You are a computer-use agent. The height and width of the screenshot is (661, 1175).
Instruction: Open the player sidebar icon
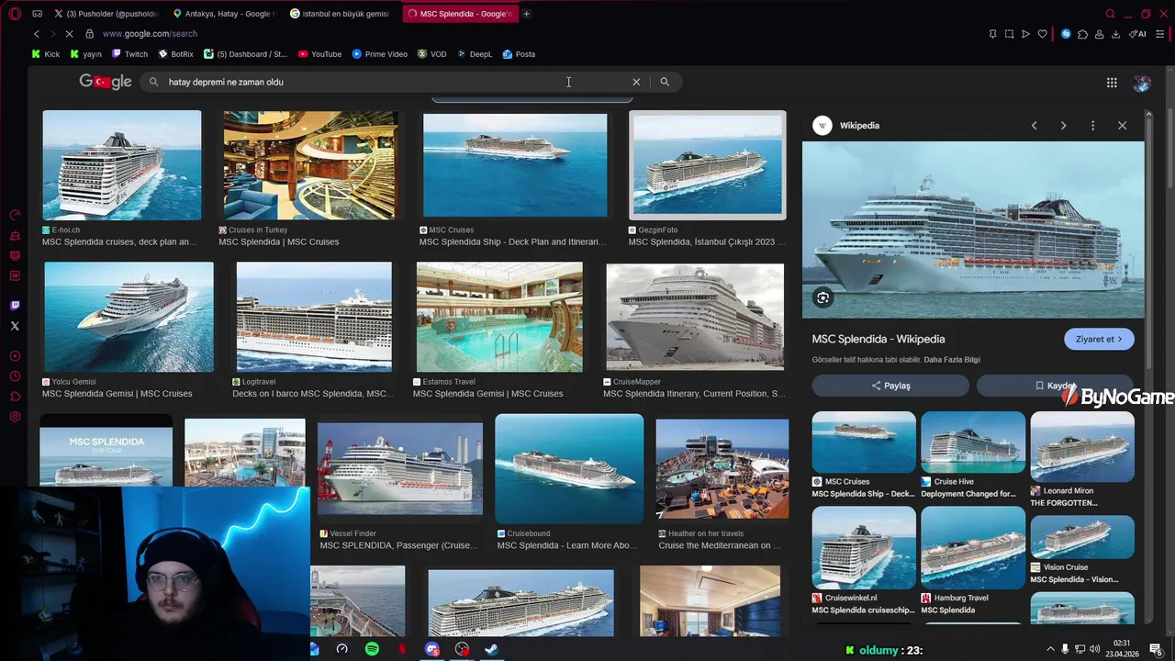(x=15, y=356)
